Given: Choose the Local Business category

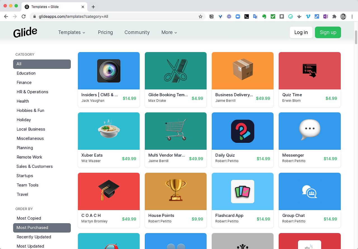Looking at the screenshot, I should (31, 129).
